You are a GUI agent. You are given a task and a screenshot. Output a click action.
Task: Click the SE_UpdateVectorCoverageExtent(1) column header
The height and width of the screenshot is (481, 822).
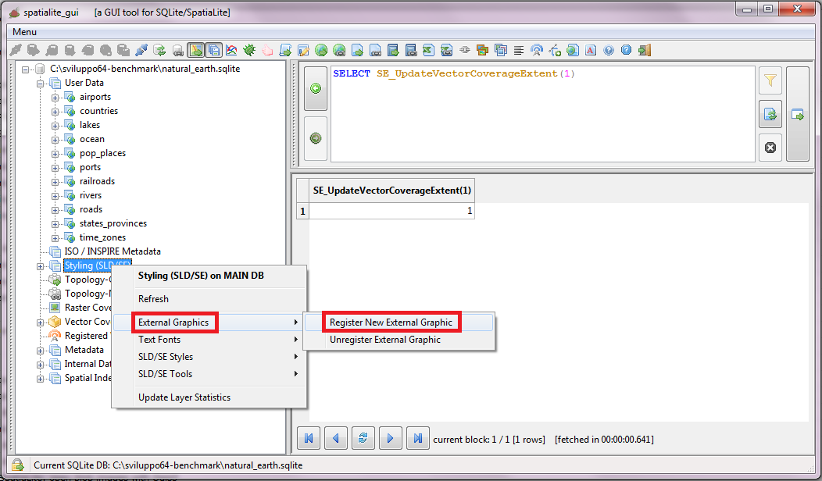tap(391, 191)
